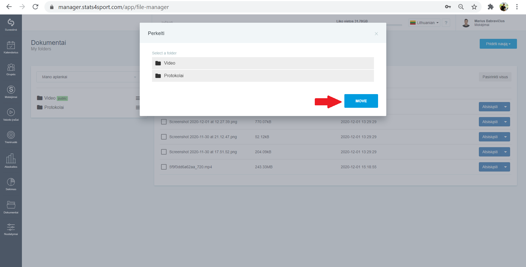526x267 pixels.
Task: Open Ataskaitos reports in sidebar
Action: (11, 161)
